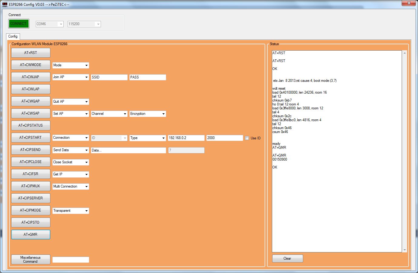The height and width of the screenshot is (273, 418).
Task: Click the AT+CIPCLOSE button
Action: tap(31, 162)
